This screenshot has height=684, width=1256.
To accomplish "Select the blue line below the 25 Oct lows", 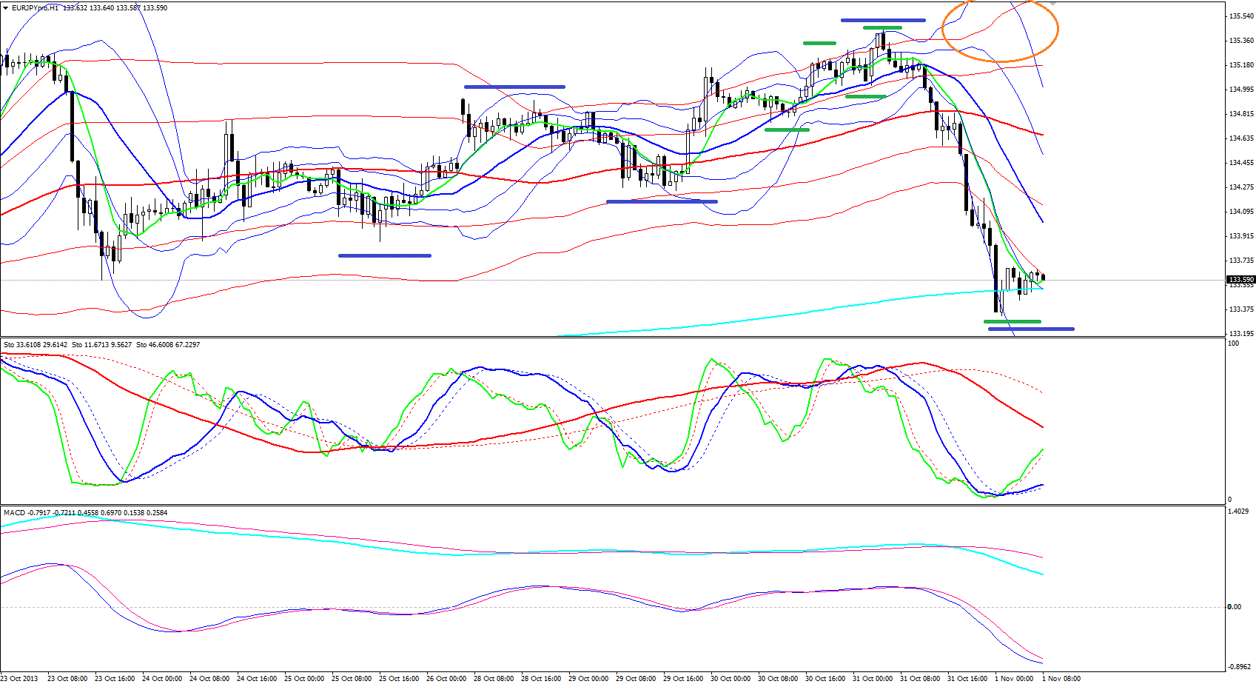I will click(x=384, y=255).
